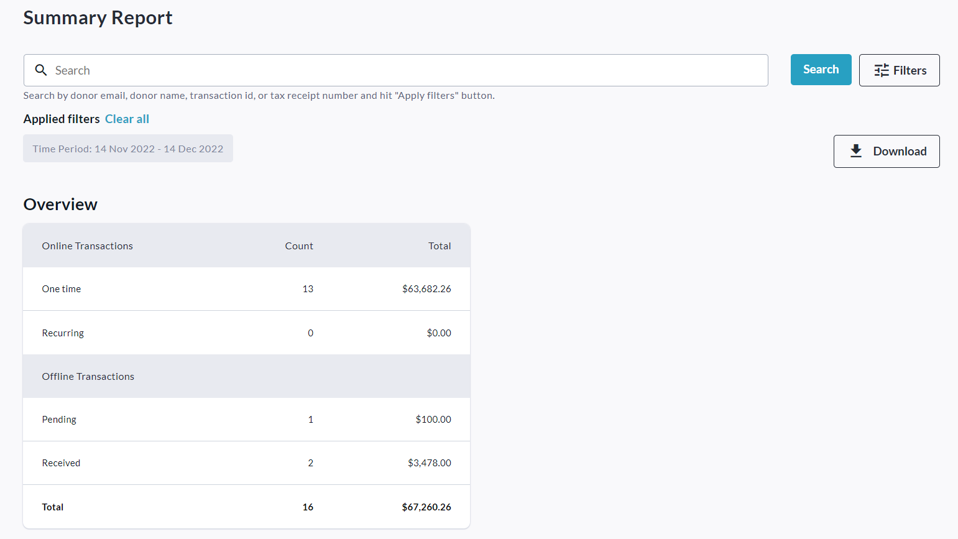
Task: Click the sliders icon on Filters button
Action: coord(881,71)
